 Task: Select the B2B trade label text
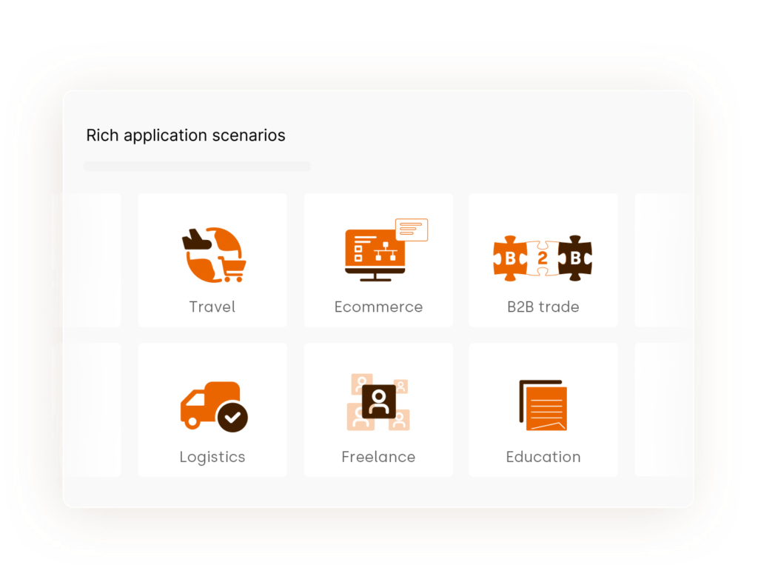tap(543, 307)
